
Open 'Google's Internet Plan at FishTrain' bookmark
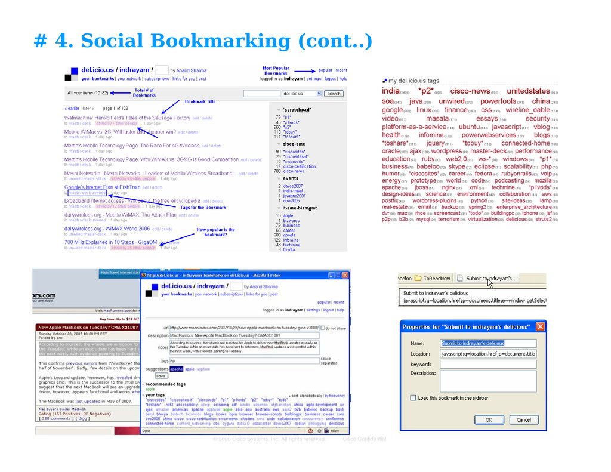(102, 187)
